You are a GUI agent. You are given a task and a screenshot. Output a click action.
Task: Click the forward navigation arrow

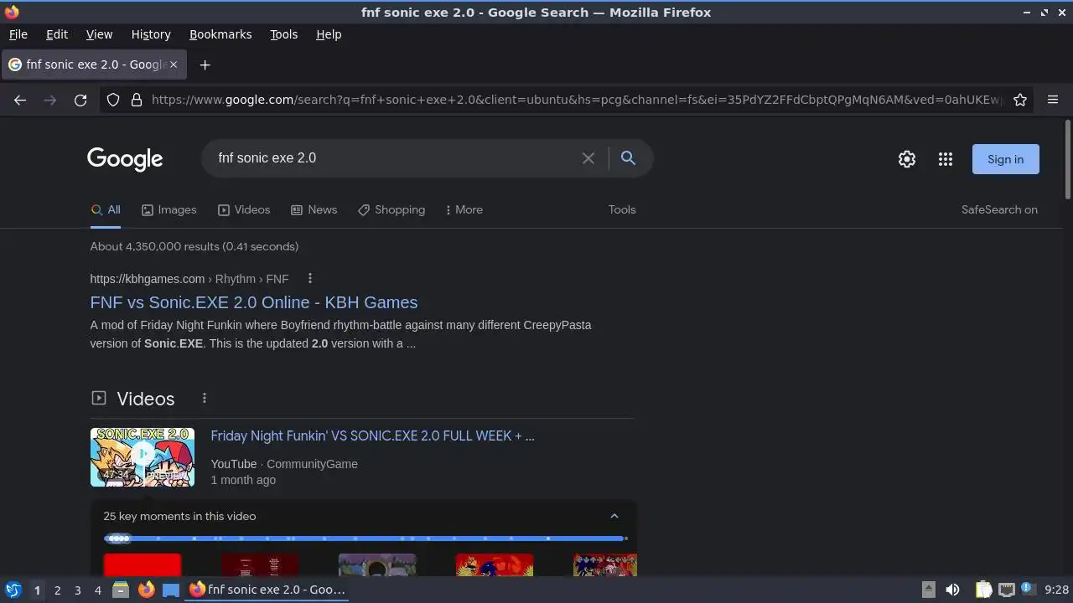pyautogui.click(x=50, y=100)
